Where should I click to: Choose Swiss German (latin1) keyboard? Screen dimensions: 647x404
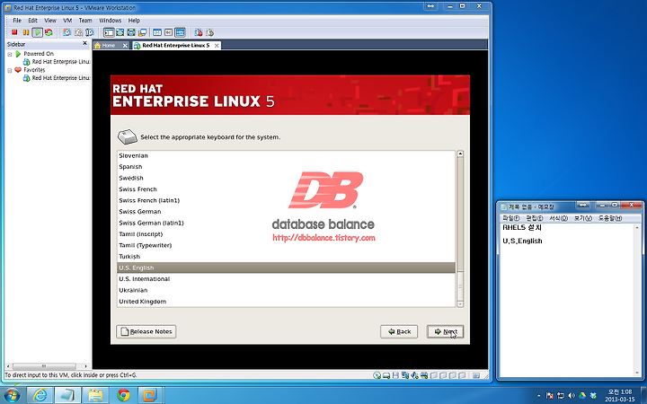pyautogui.click(x=286, y=223)
